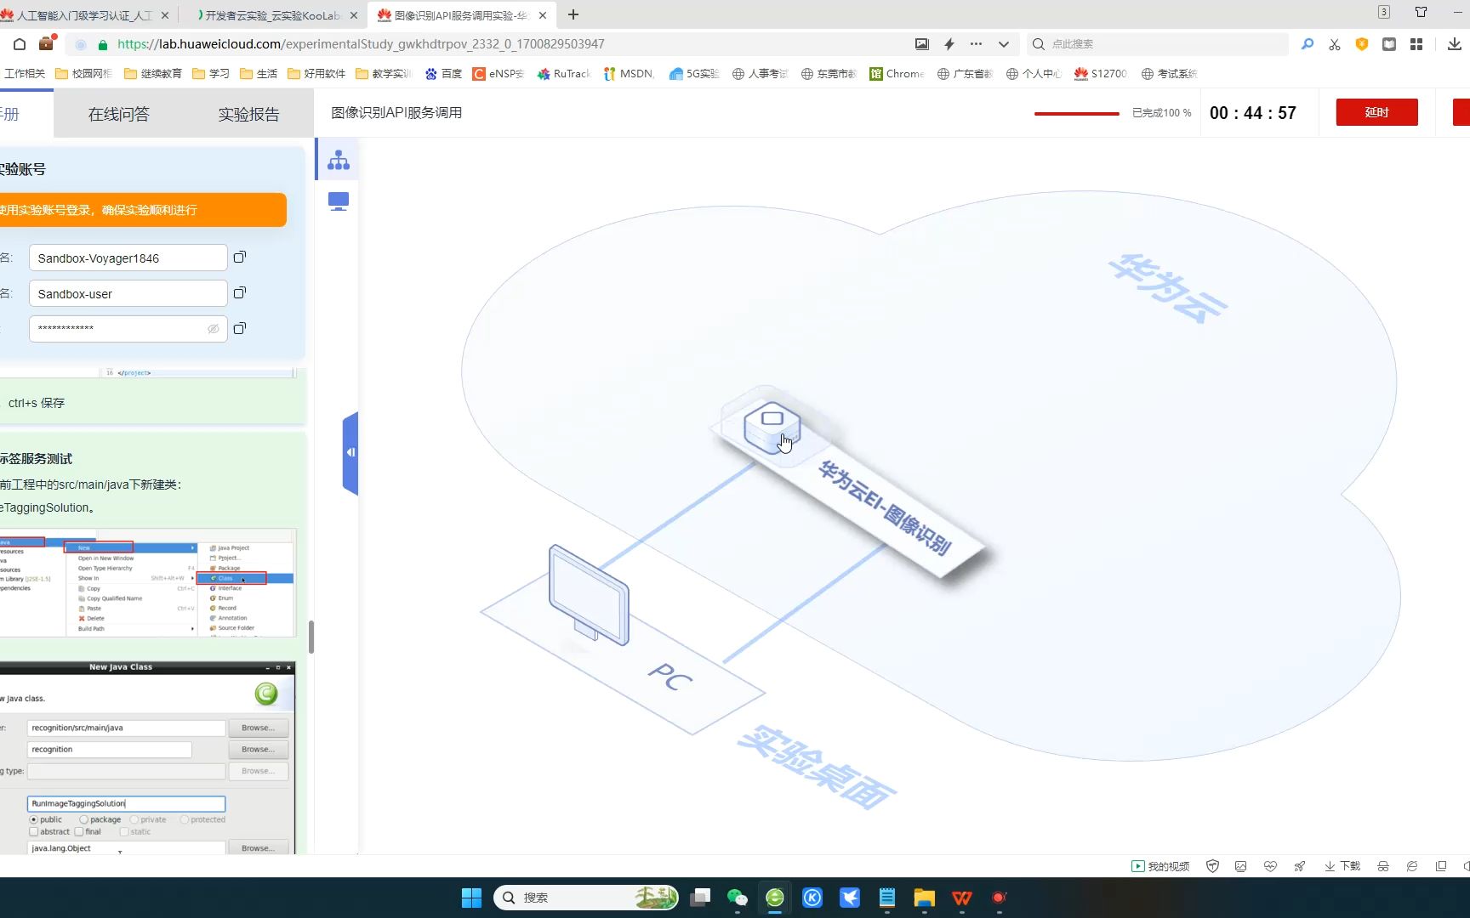The height and width of the screenshot is (918, 1470).
Task: Open the MSDN bookmark
Action: point(629,74)
